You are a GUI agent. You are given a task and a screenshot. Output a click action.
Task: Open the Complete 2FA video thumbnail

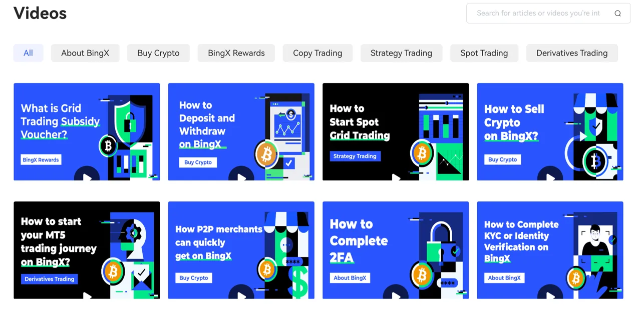click(396, 250)
